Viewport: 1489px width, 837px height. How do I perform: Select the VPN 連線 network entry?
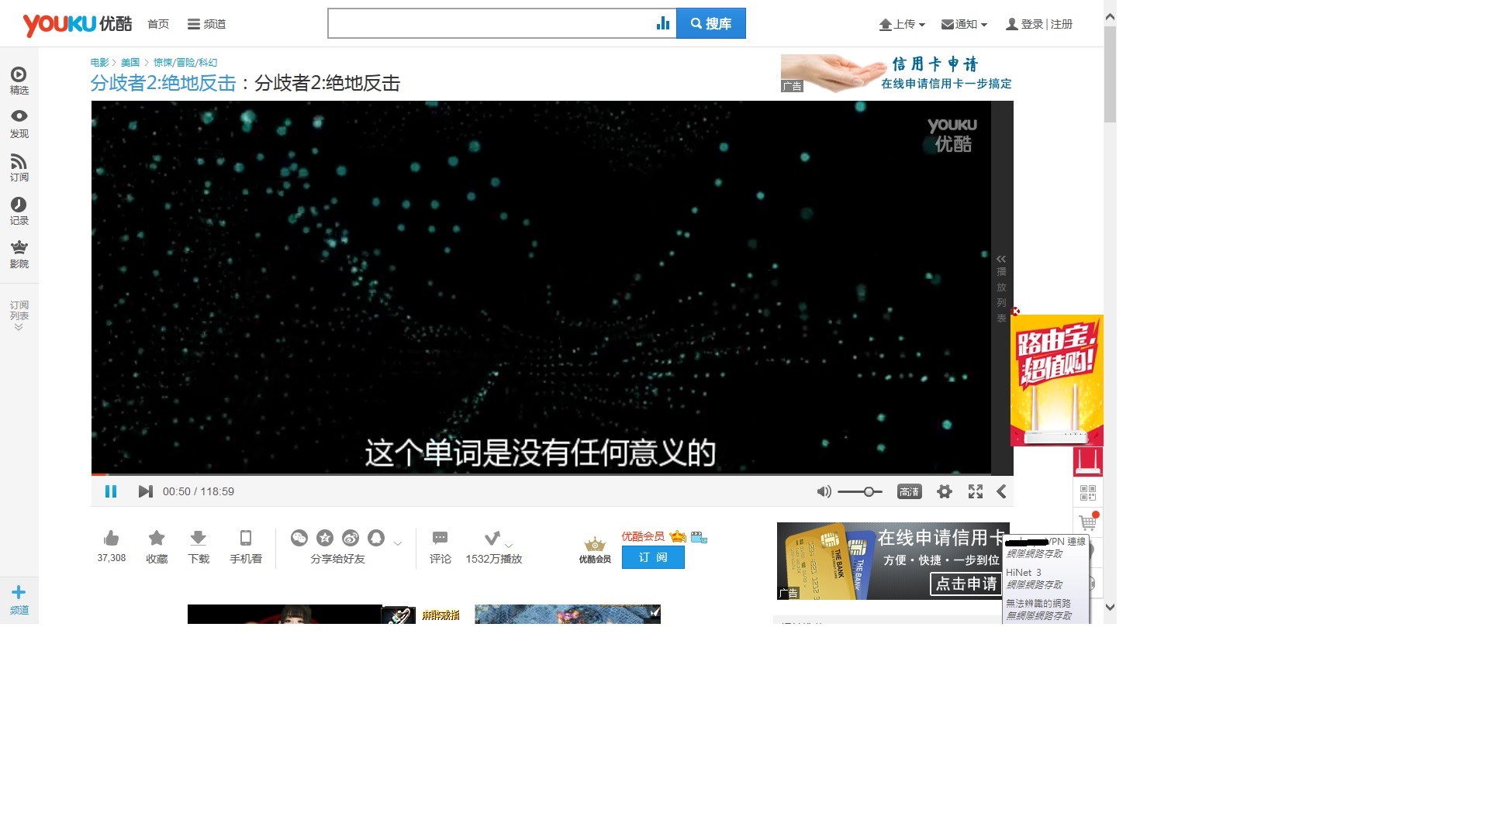coord(1045,547)
